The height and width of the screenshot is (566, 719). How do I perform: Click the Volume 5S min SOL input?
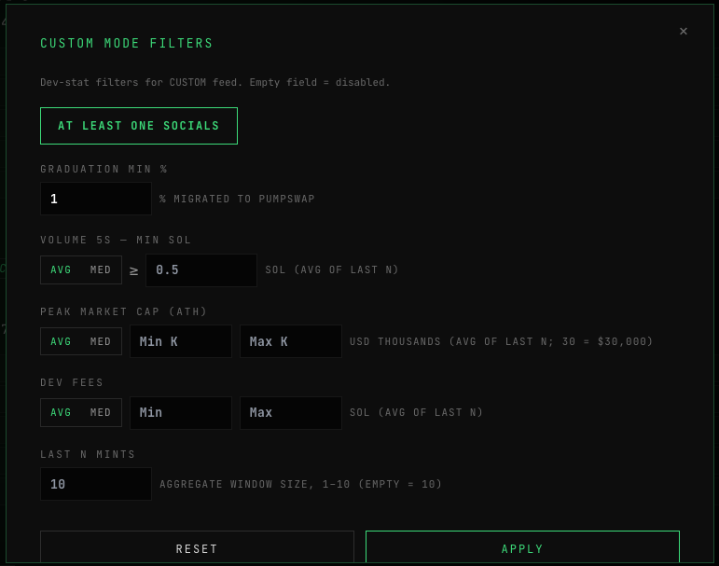tap(201, 270)
